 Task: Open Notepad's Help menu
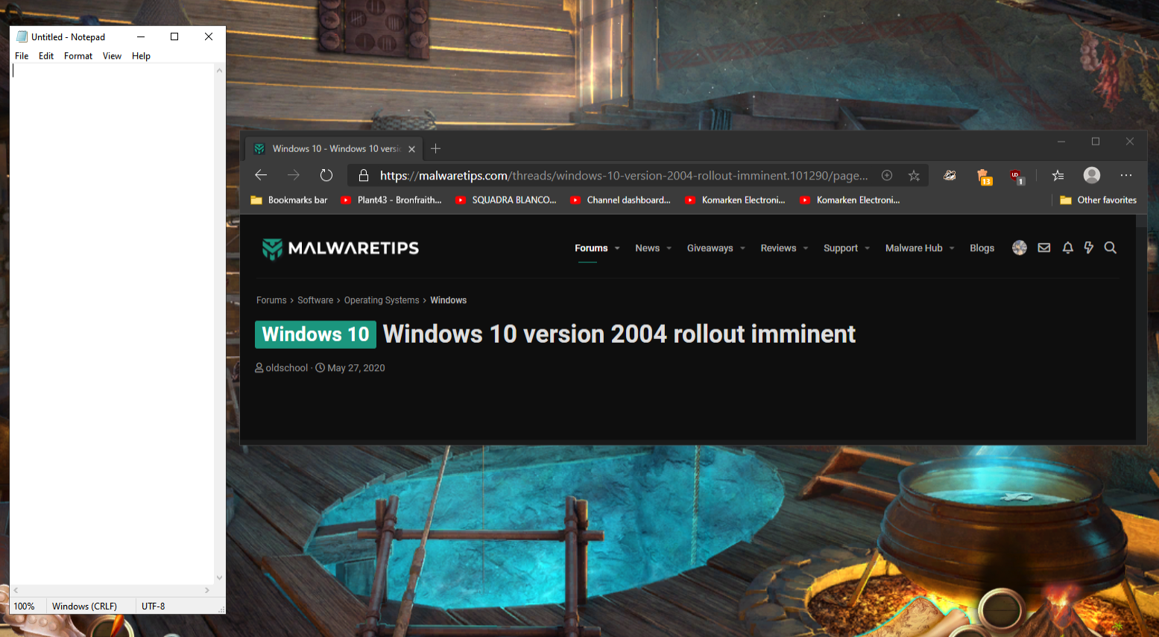pos(141,56)
